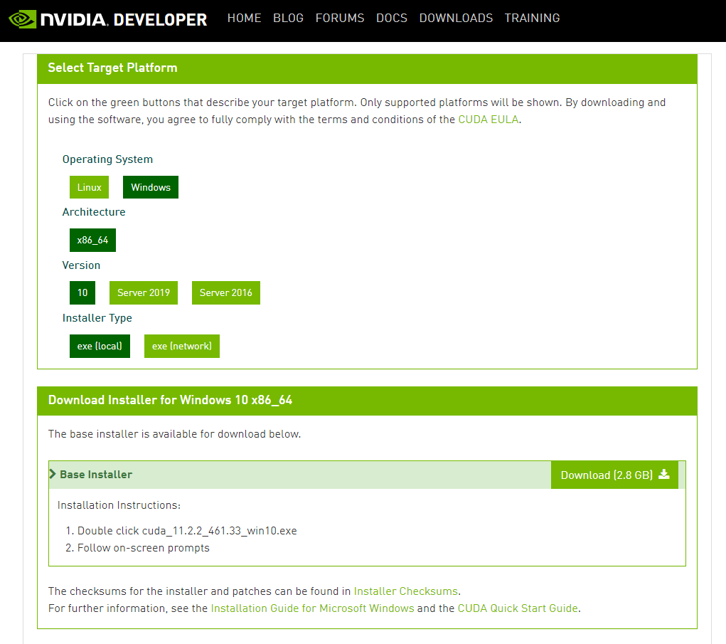
Task: Expand the Base Installer chevron
Action: 53,474
